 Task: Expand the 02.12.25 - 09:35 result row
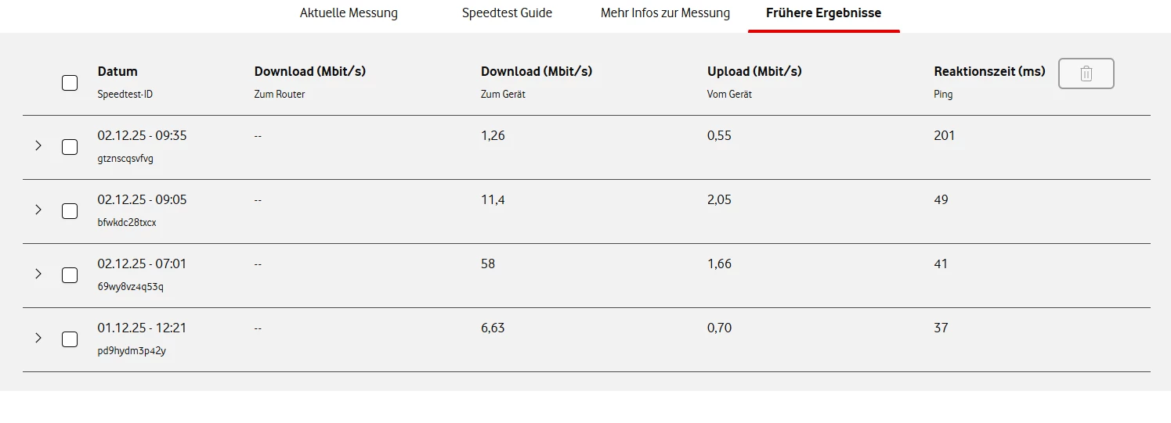point(38,145)
